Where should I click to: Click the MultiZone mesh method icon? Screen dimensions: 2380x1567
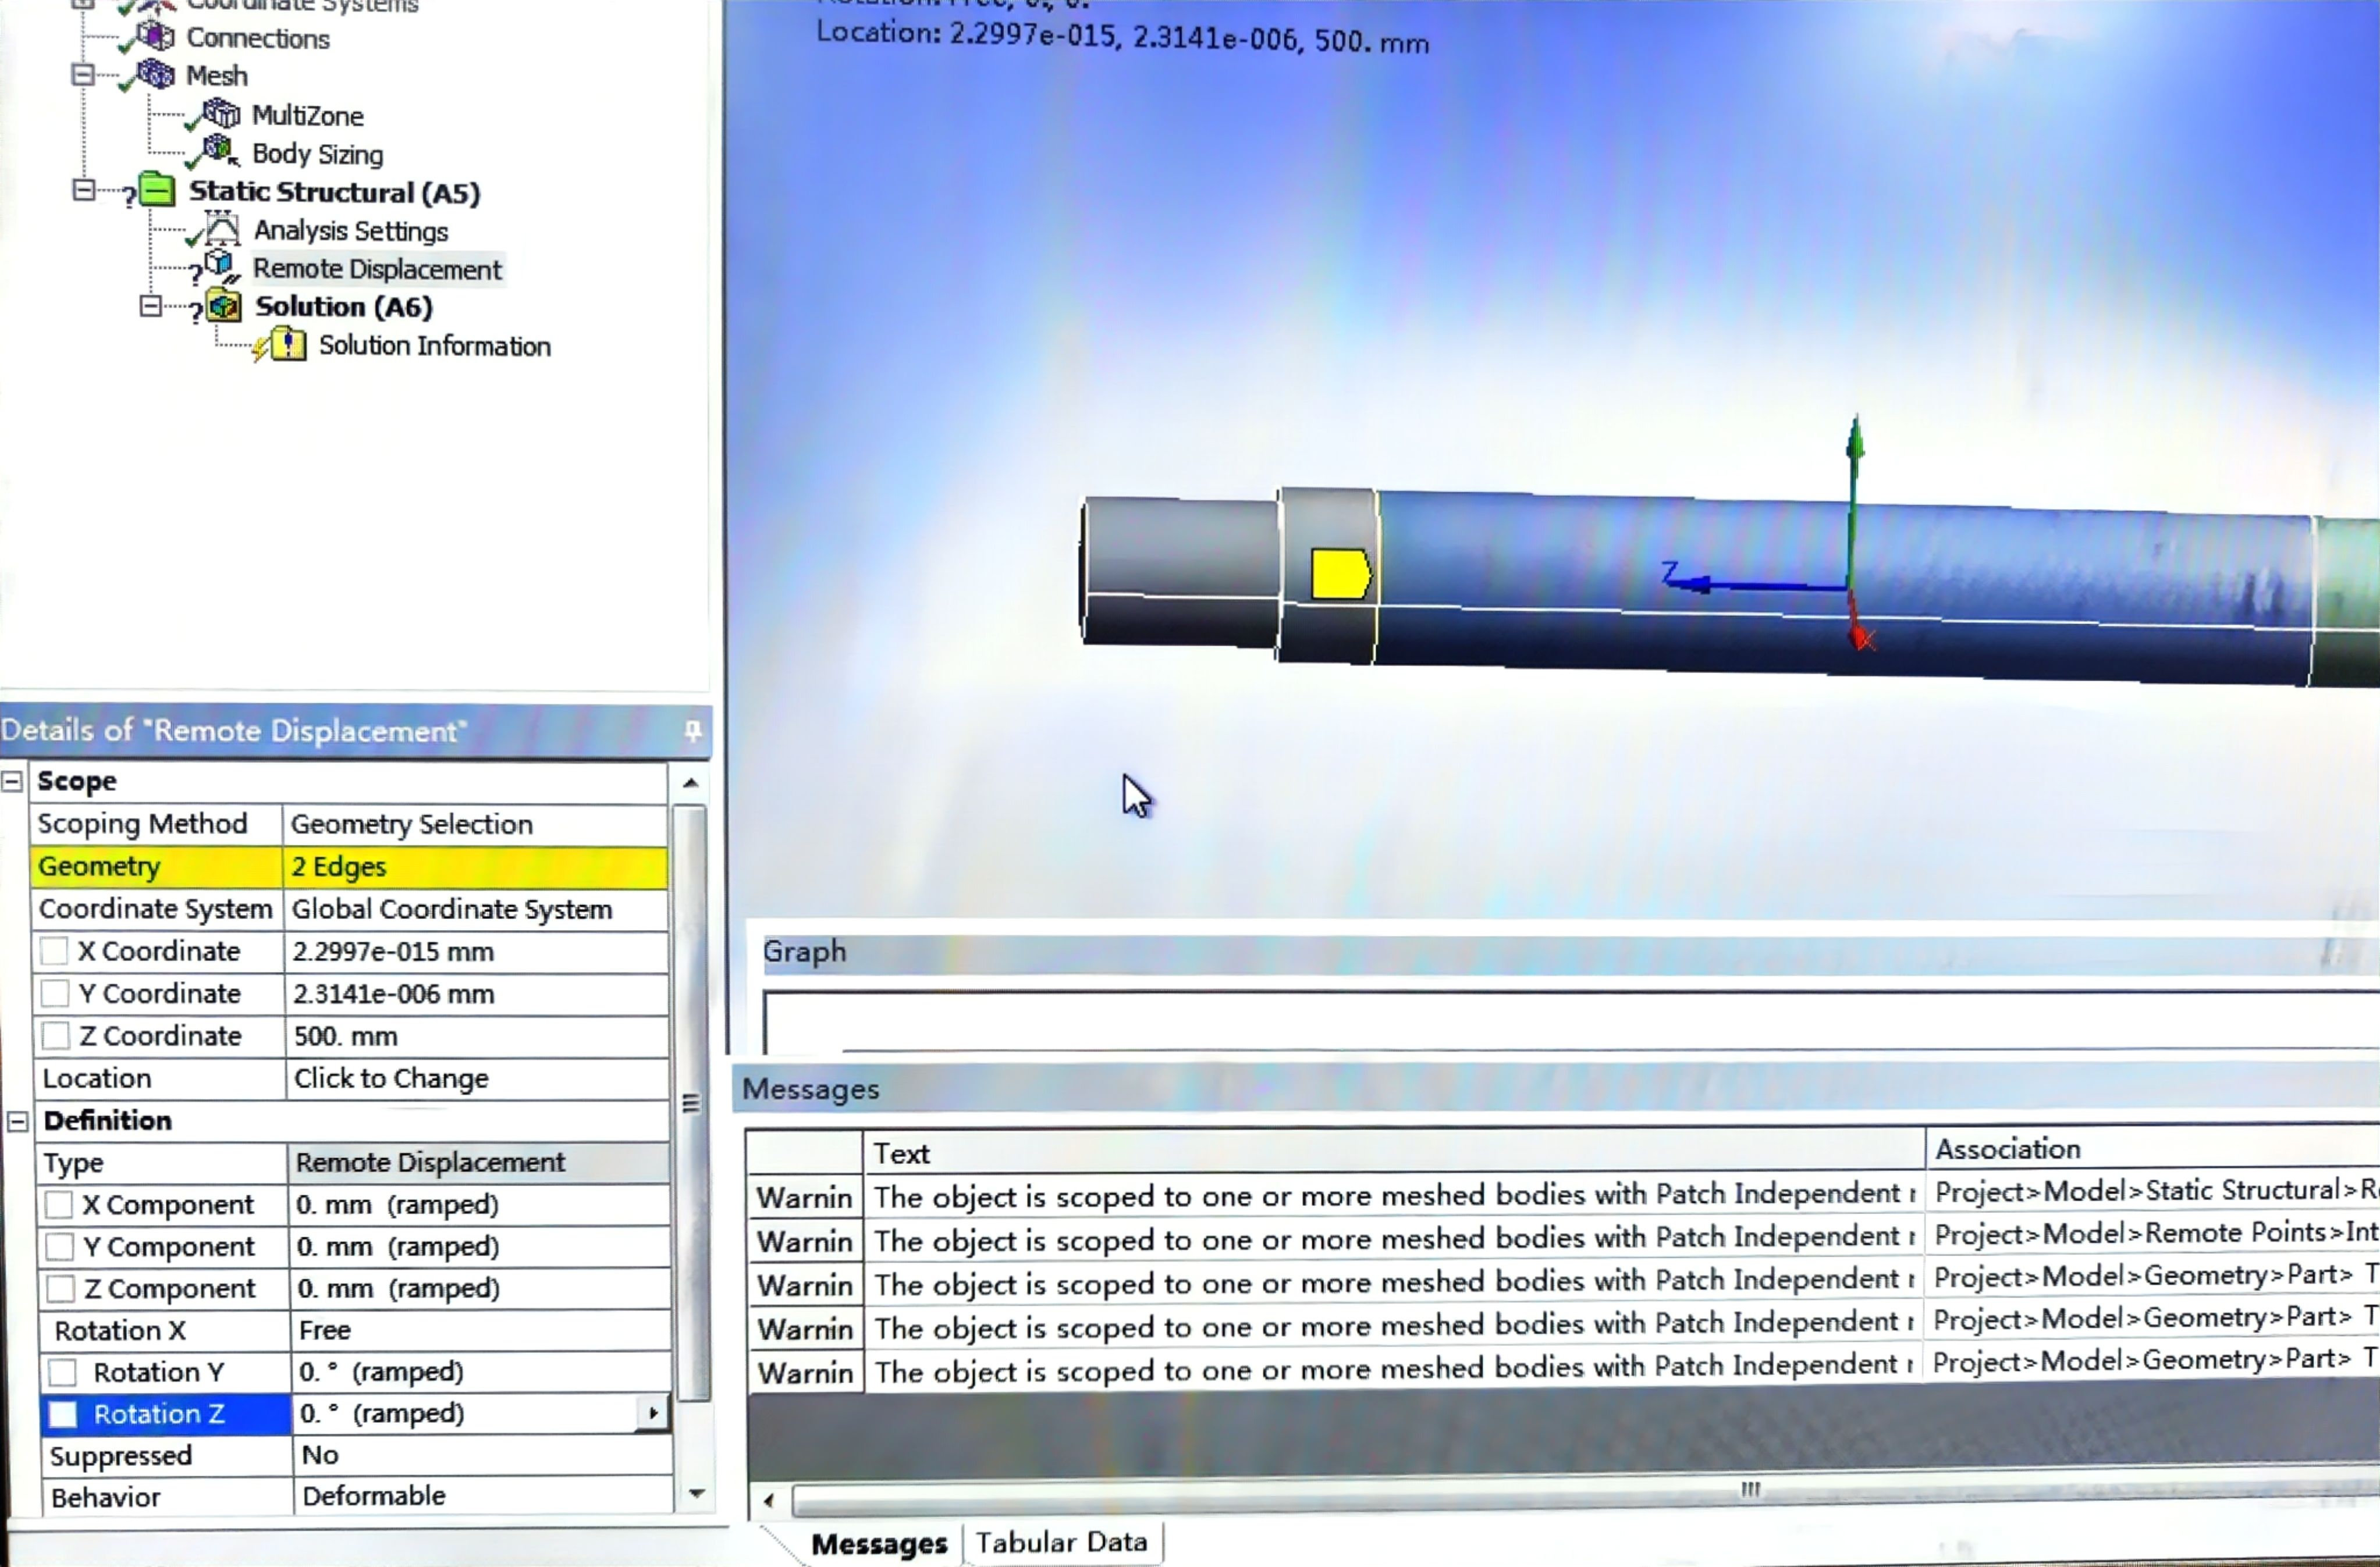tap(222, 114)
